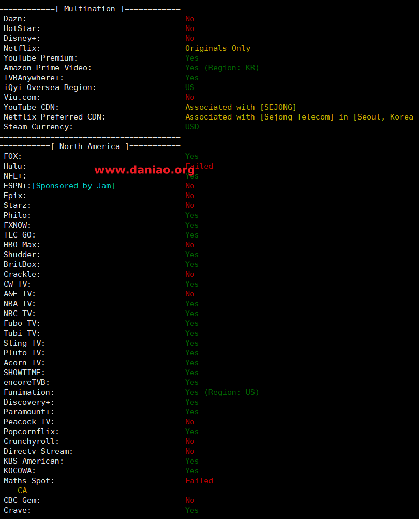Click the 'HotStar:' row label
Screen dimensions: 419x519
coord(22,29)
